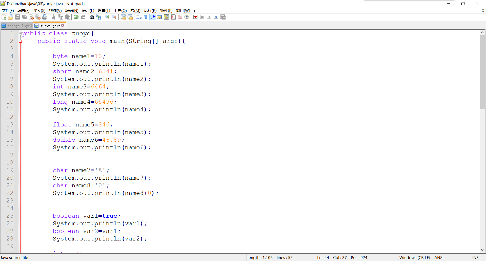Click the Save file toolbar icon
Image resolution: width=486 pixels, height=261 pixels.
click(x=17, y=17)
